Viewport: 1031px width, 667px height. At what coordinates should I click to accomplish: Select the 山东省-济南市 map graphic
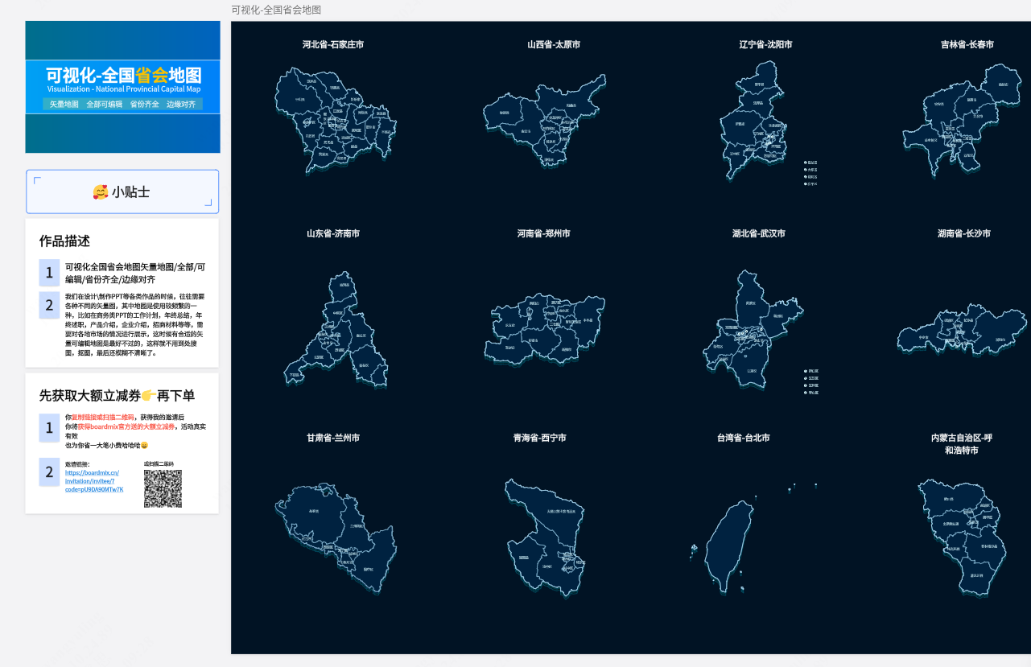click(336, 330)
